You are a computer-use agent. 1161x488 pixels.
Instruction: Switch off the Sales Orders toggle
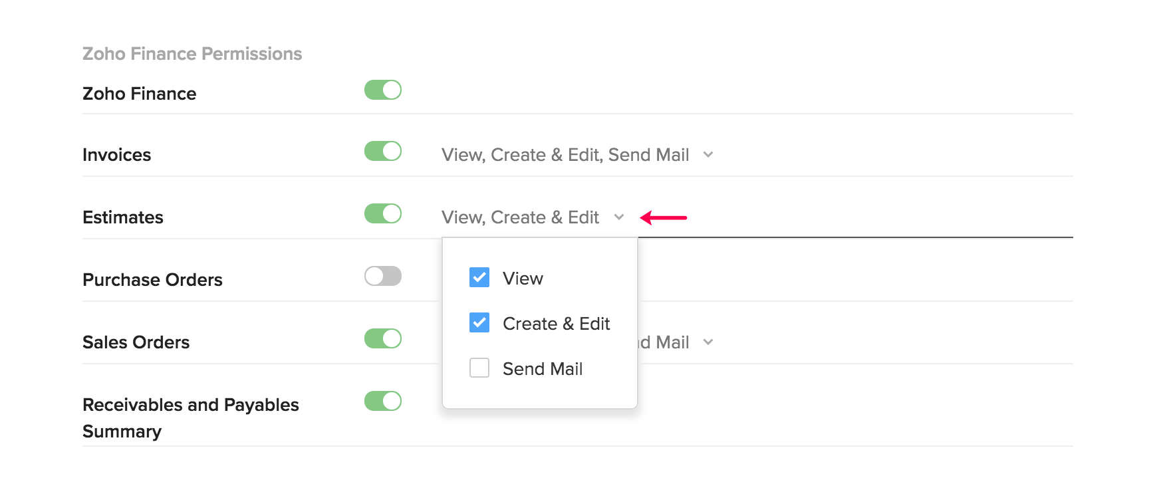(x=383, y=338)
